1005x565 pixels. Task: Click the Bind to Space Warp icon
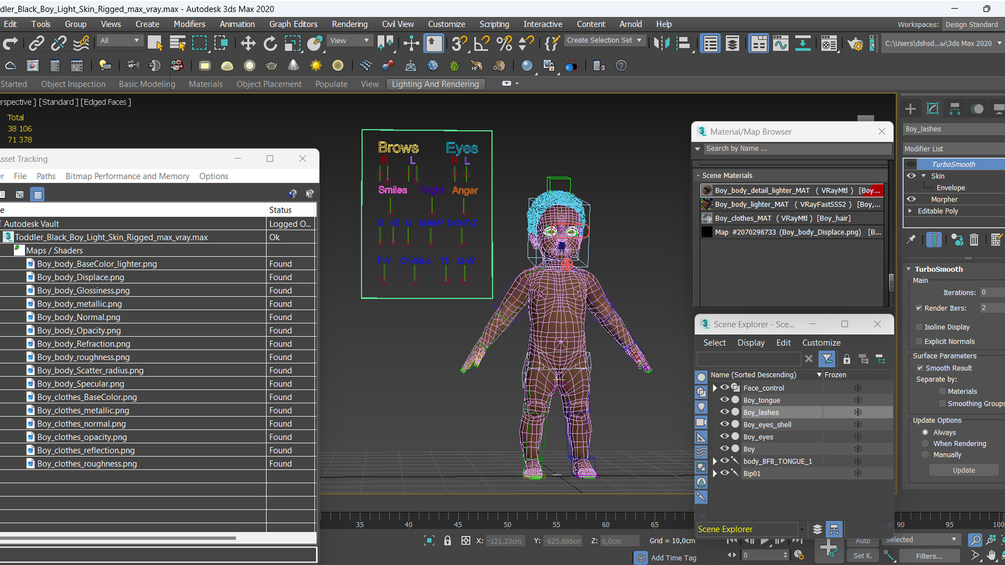point(81,43)
